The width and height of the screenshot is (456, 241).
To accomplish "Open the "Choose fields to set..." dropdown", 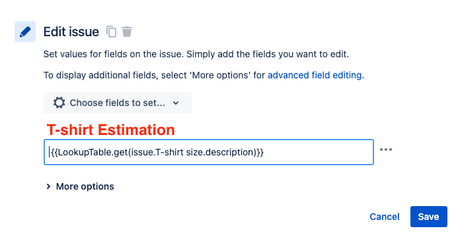I will point(118,103).
